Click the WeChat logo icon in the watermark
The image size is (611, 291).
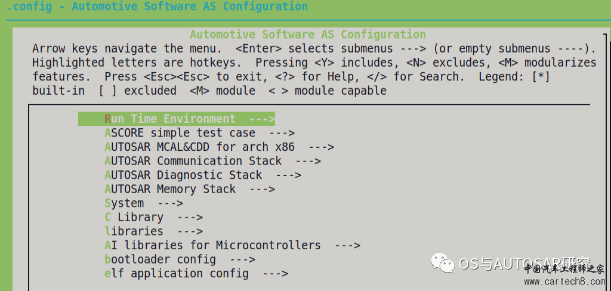442,262
